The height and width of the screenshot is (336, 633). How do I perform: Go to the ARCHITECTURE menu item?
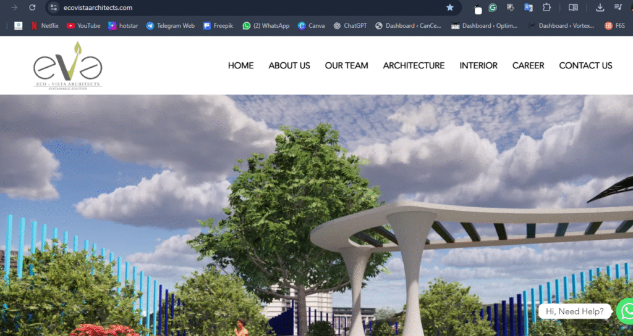pyautogui.click(x=414, y=65)
